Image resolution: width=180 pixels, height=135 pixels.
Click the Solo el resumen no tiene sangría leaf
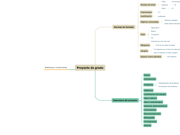(x=166, y=53)
